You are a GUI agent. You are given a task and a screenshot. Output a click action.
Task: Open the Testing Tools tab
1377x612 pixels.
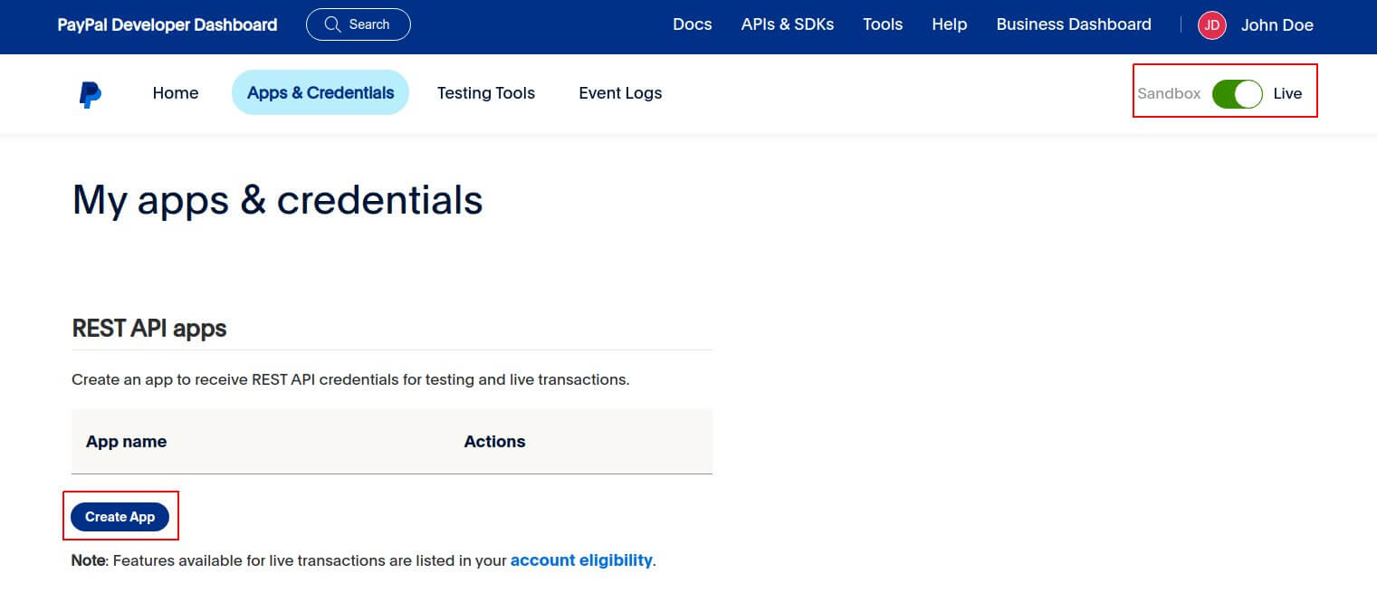(485, 93)
